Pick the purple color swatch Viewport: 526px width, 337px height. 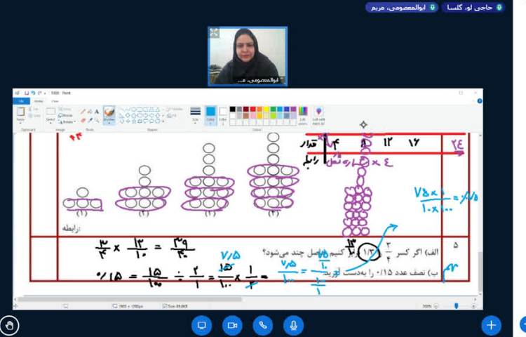click(294, 109)
